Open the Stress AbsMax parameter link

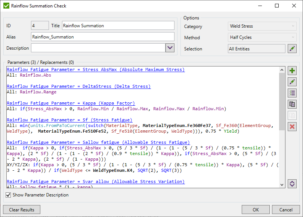[96, 69]
